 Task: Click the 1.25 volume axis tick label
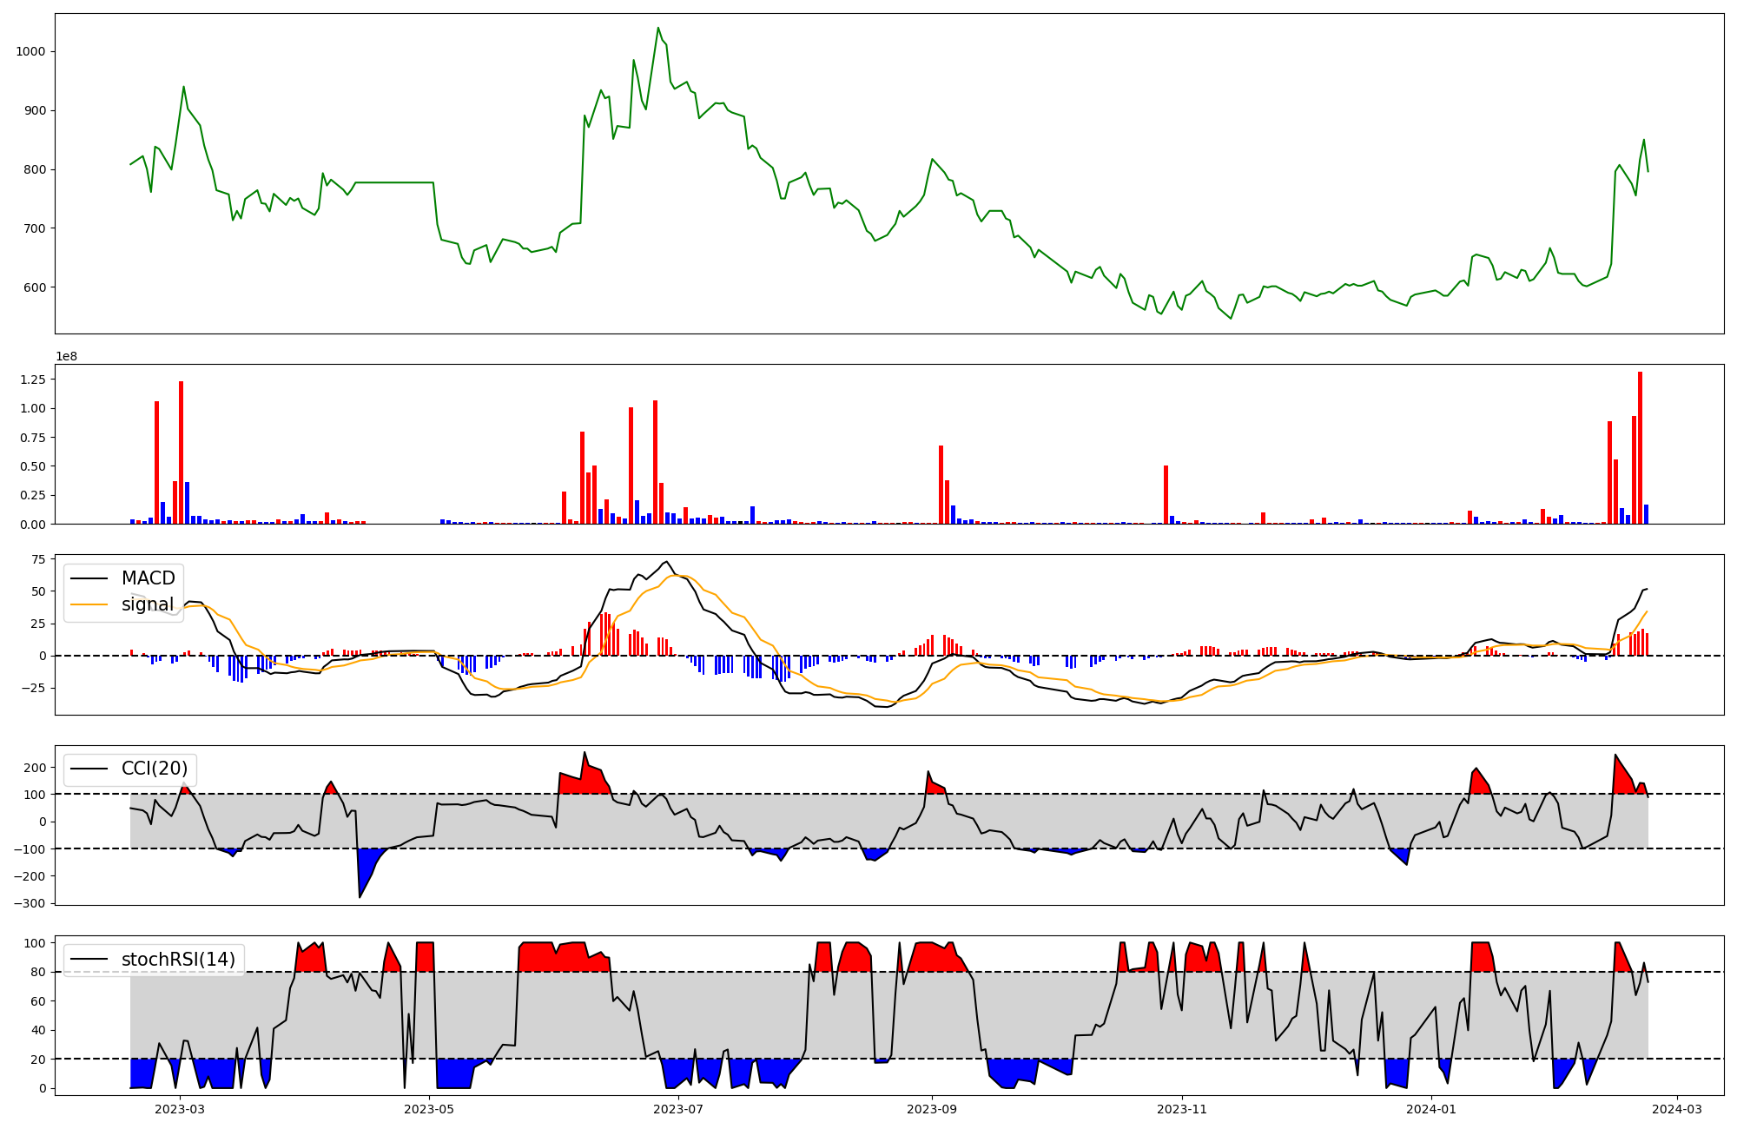pyautogui.click(x=33, y=380)
